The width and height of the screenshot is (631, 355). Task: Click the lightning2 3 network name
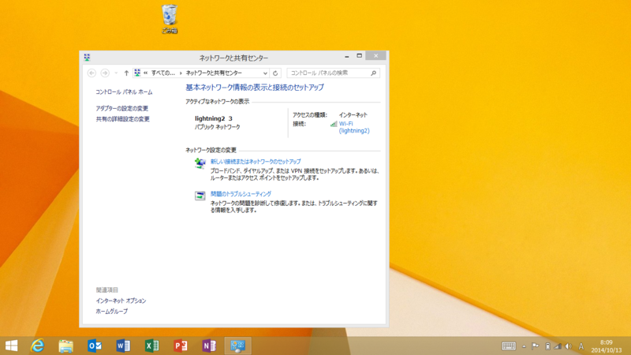pyautogui.click(x=213, y=118)
